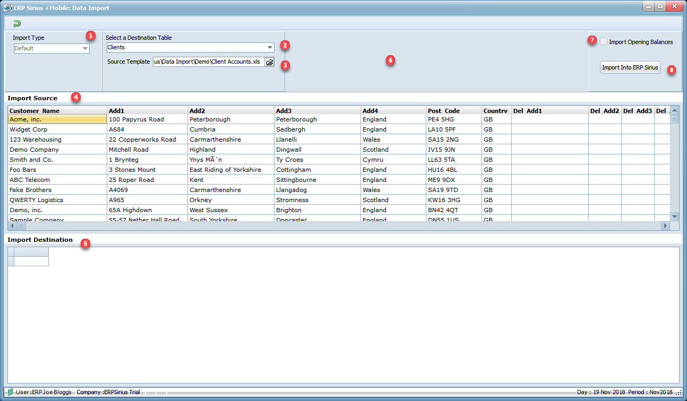This screenshot has width=687, height=401.
Task: Click the PE4 5HG post code cell
Action: tap(454, 119)
